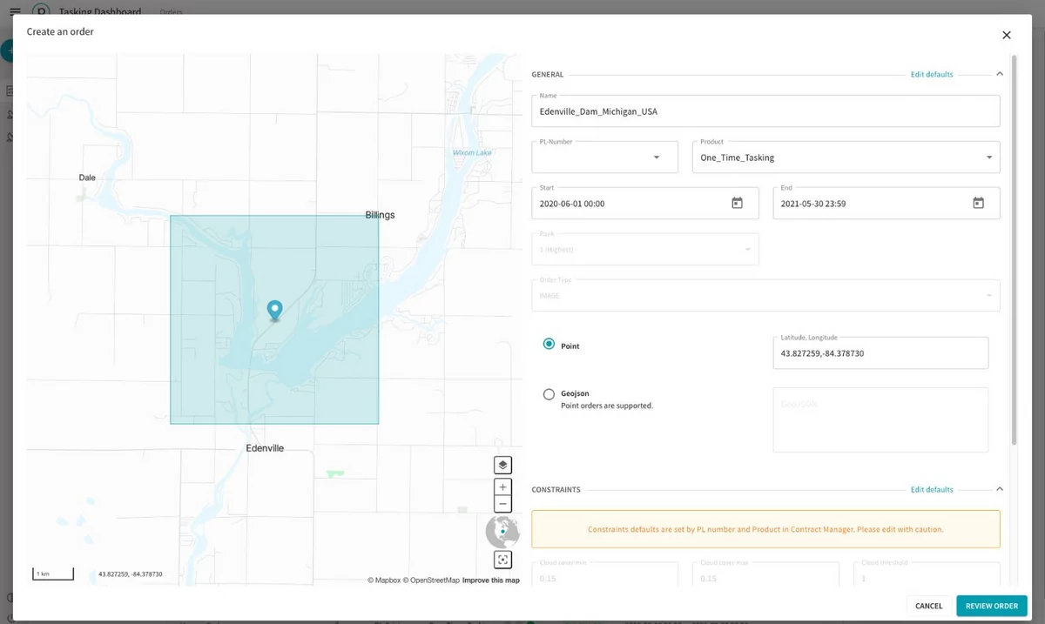1045x624 pixels.
Task: Click the Mapbox attribution link
Action: click(384, 580)
